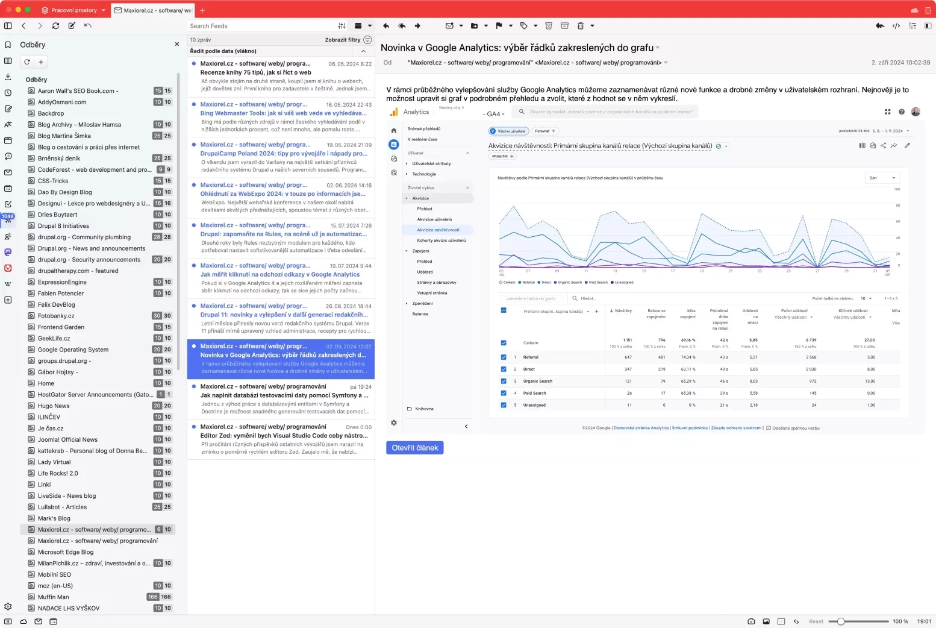Uncheck the Referral row checkbox
936x628 pixels.
[504, 357]
